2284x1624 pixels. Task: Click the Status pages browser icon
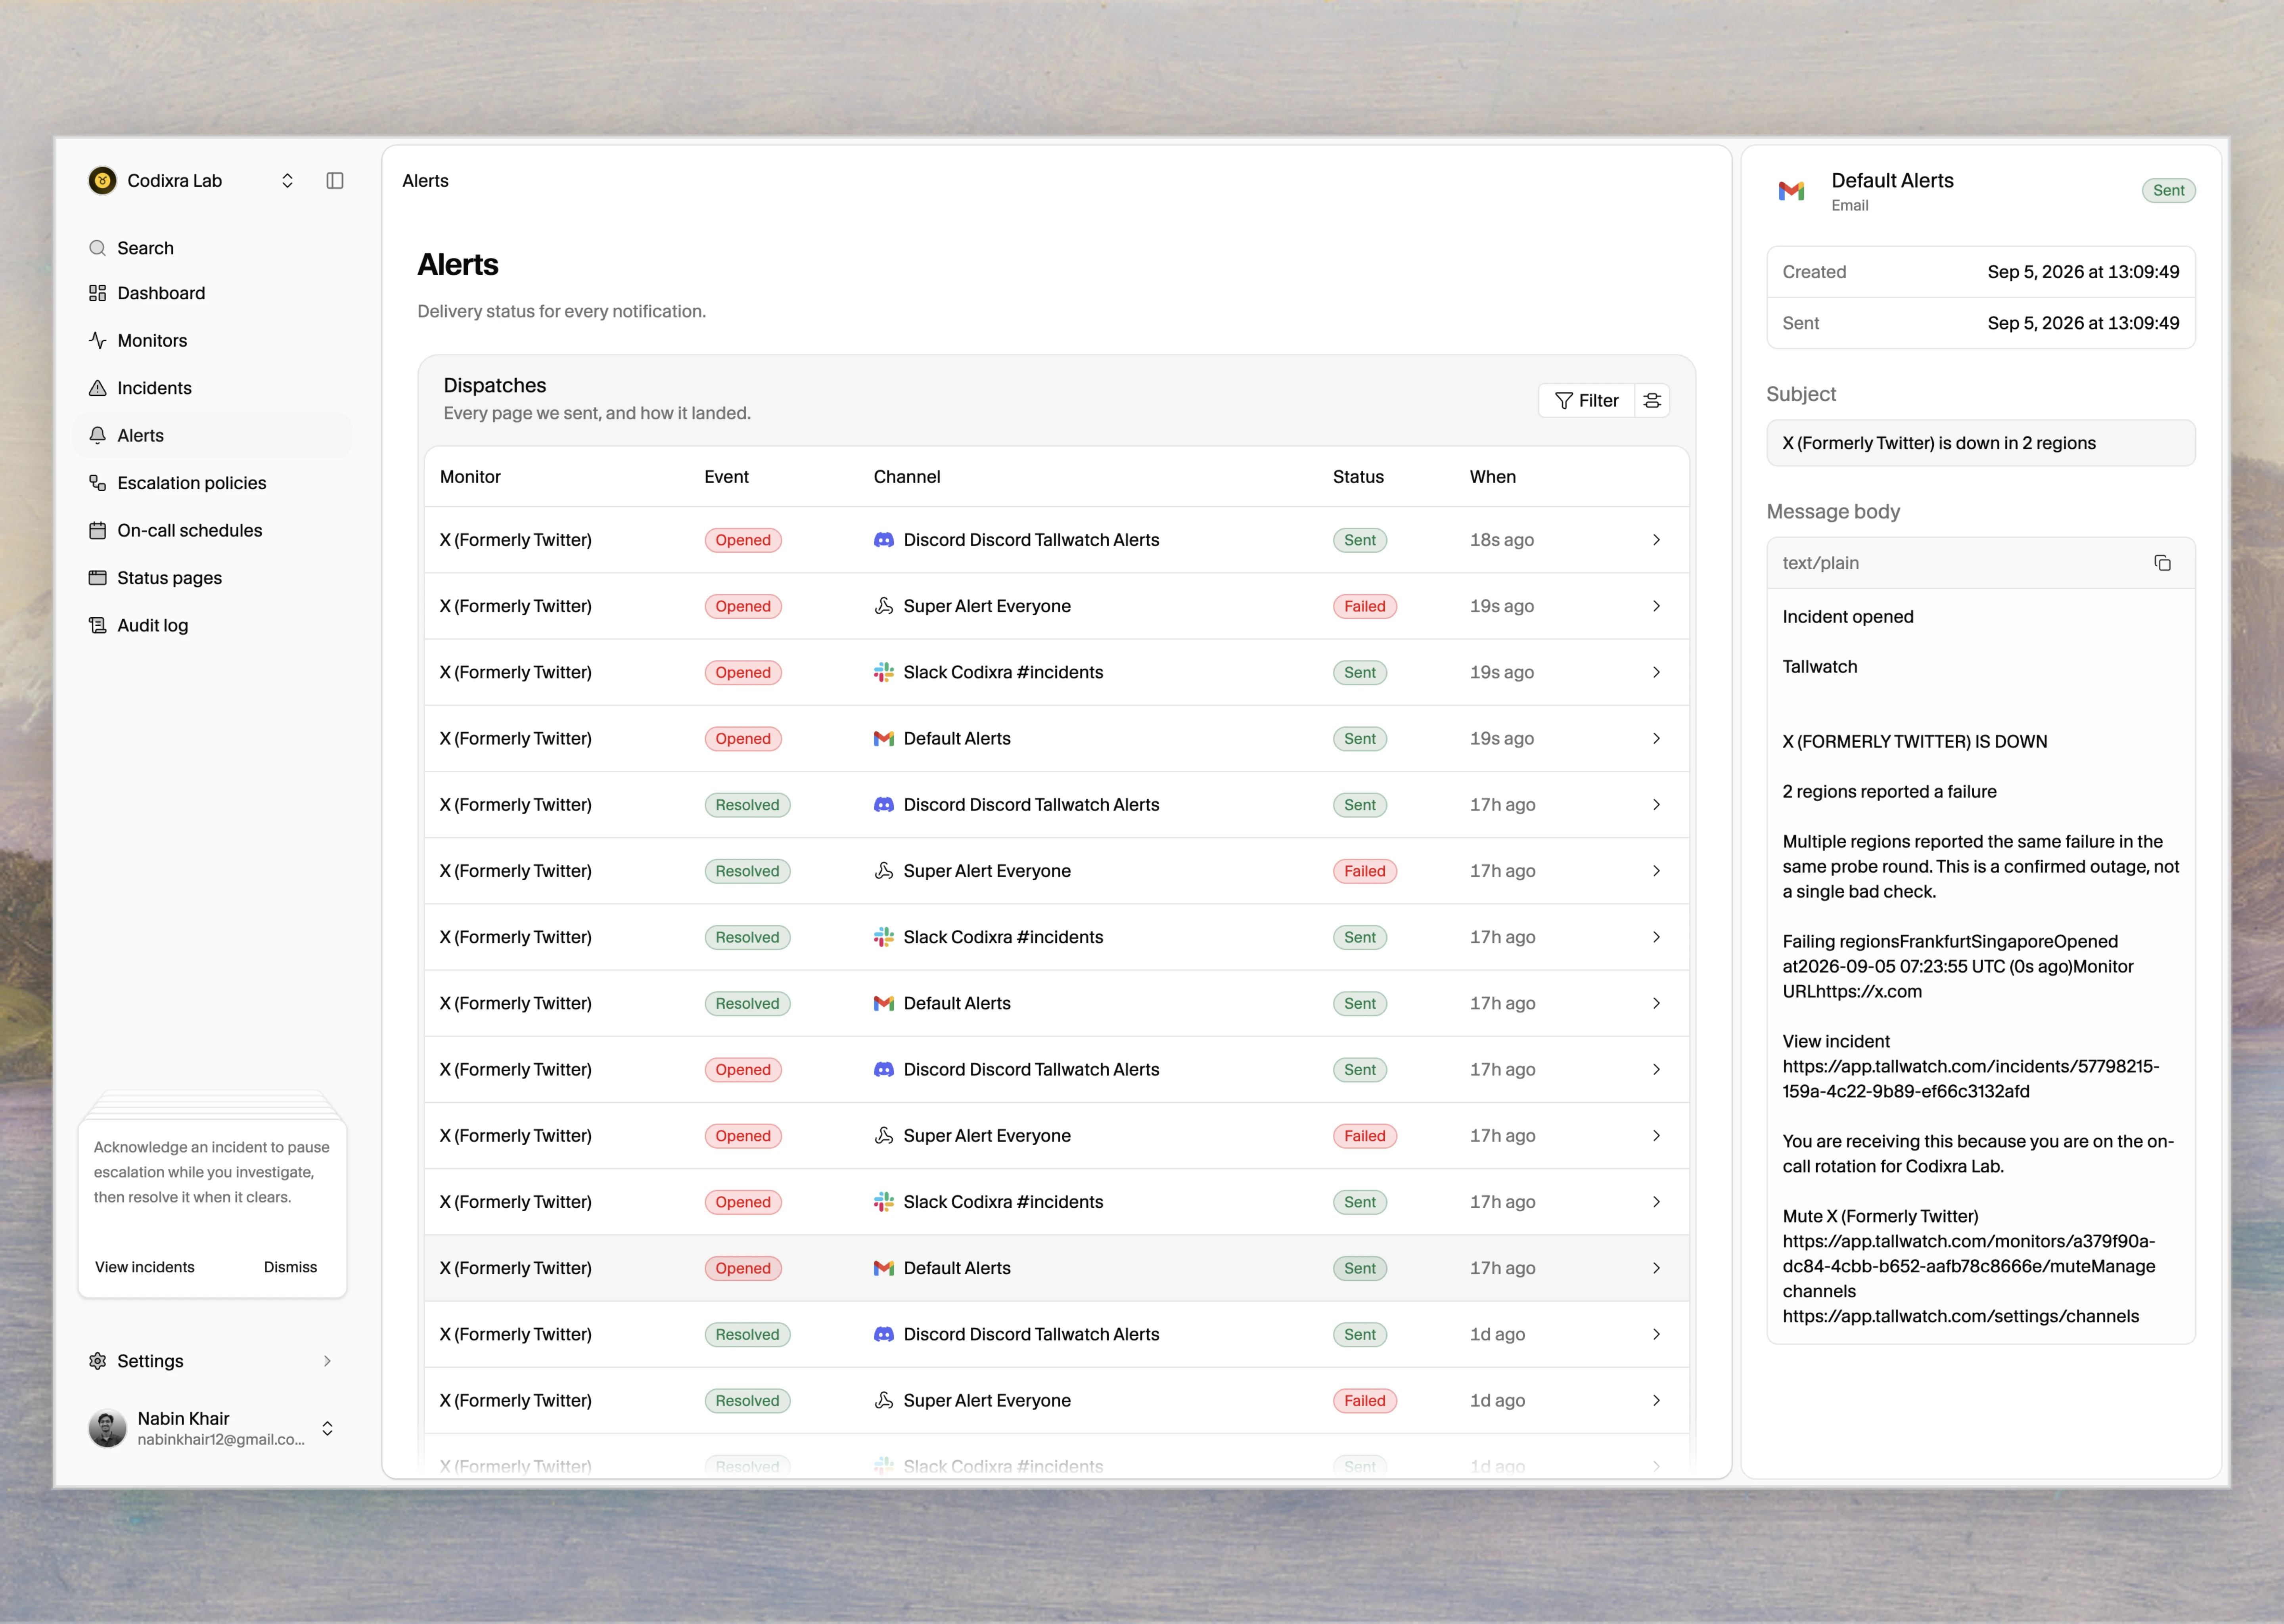click(x=97, y=578)
